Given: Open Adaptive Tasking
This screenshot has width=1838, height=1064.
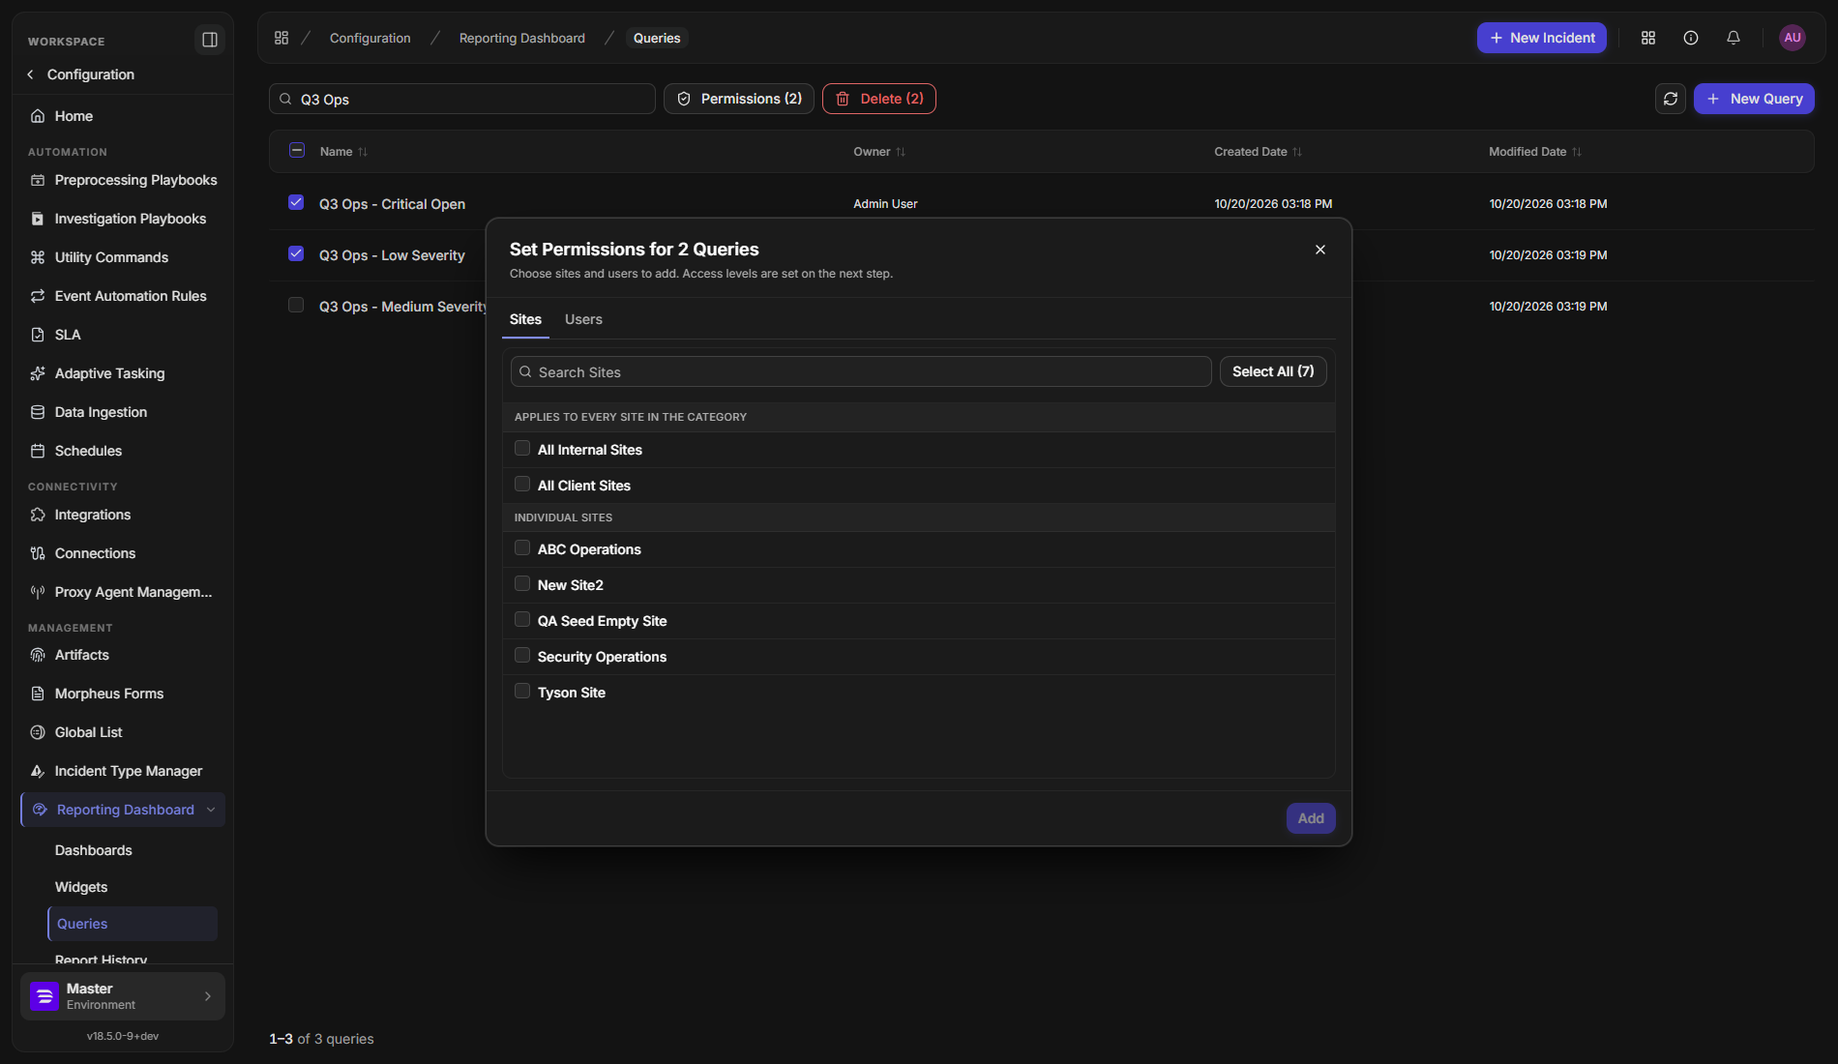Looking at the screenshot, I should click(123, 373).
